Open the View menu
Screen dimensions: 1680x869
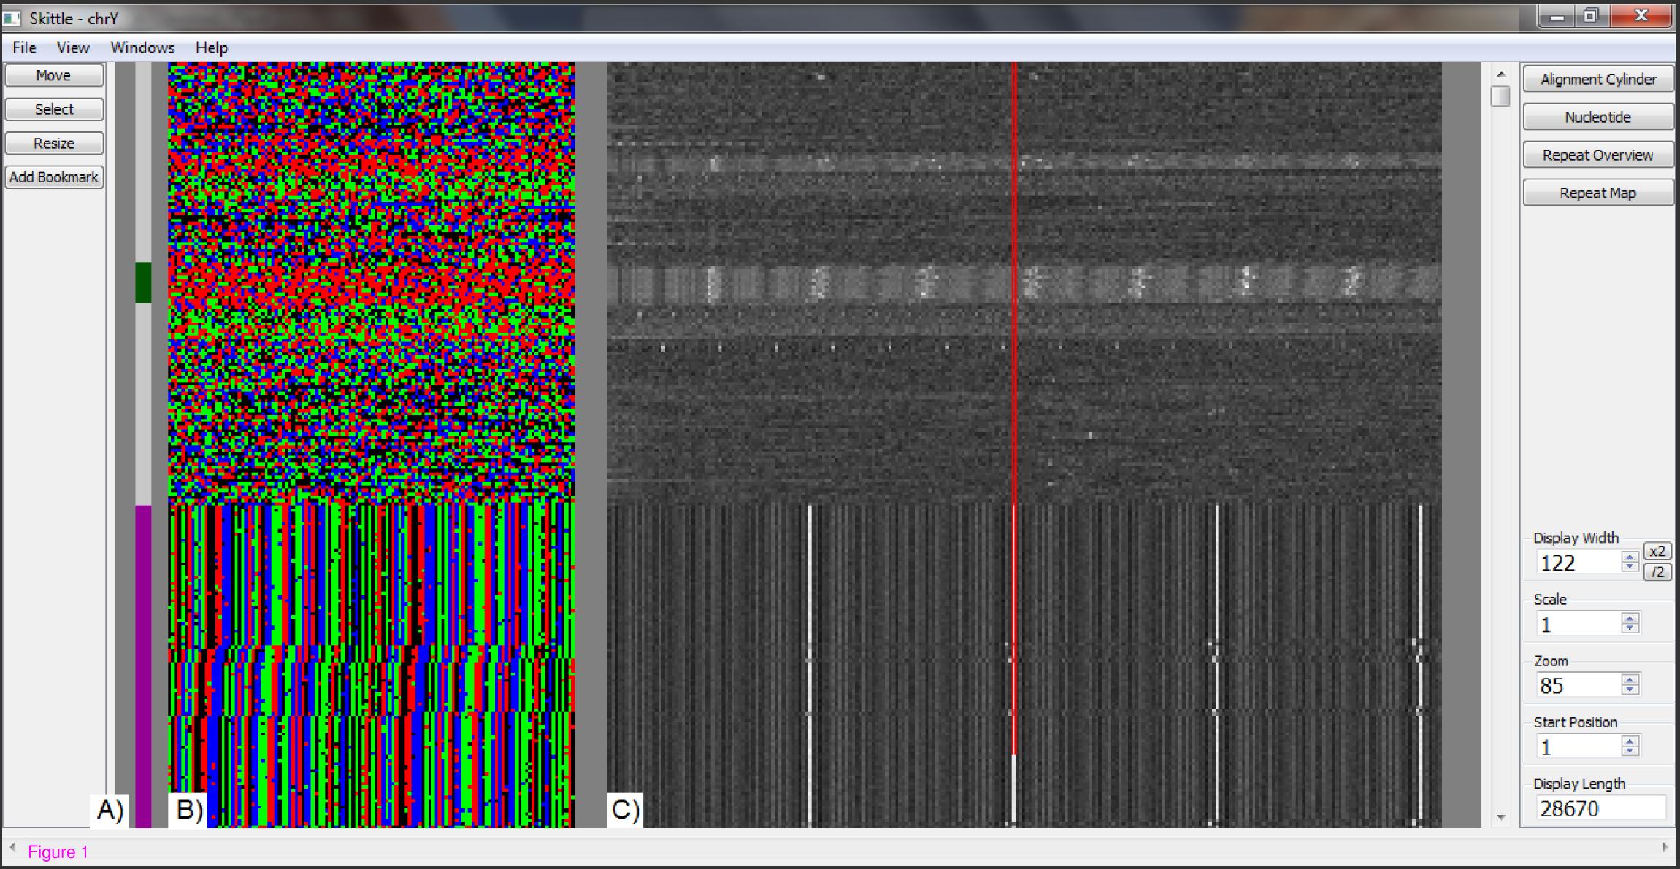click(73, 47)
